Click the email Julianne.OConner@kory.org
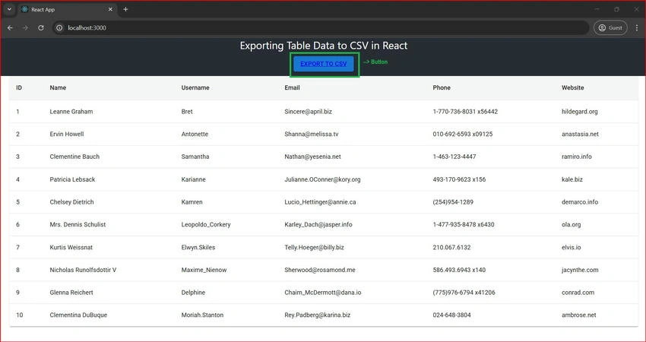 coord(322,179)
